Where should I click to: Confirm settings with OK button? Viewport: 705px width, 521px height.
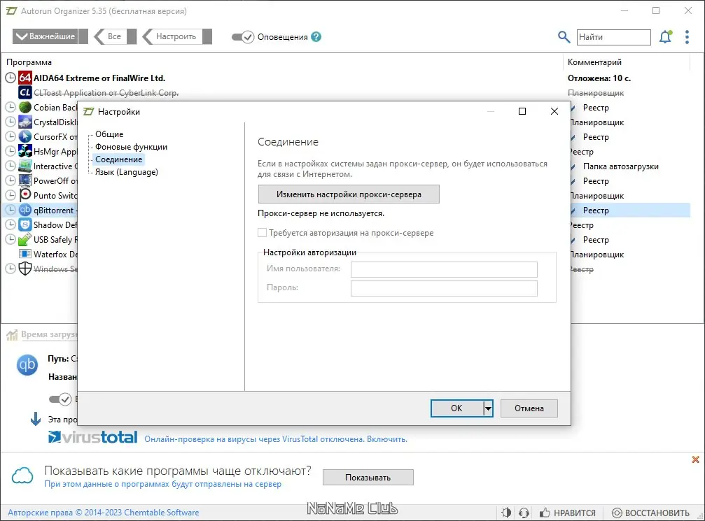click(x=456, y=408)
